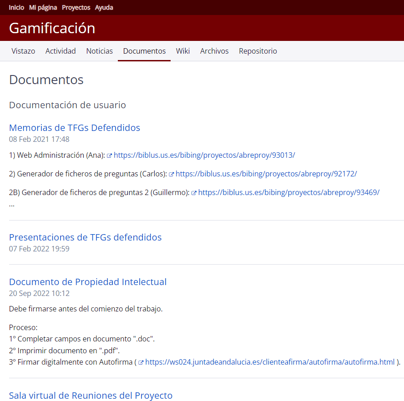Open Presentaciones de TFGs defendidos document

pyautogui.click(x=85, y=237)
